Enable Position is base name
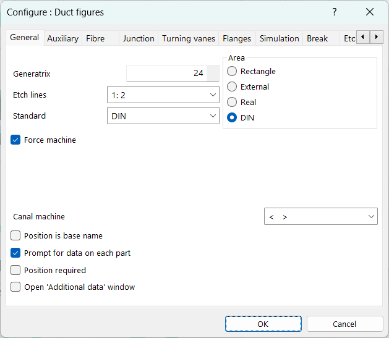This screenshot has height=338, width=389. point(16,235)
